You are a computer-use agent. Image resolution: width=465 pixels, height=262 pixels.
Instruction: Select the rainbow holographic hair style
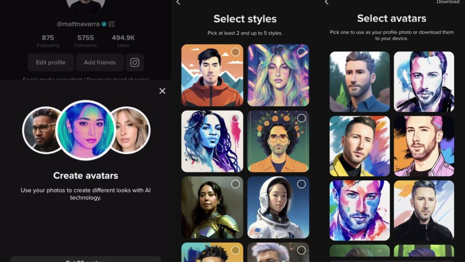278,75
